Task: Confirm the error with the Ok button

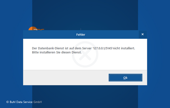Action: tap(125, 78)
